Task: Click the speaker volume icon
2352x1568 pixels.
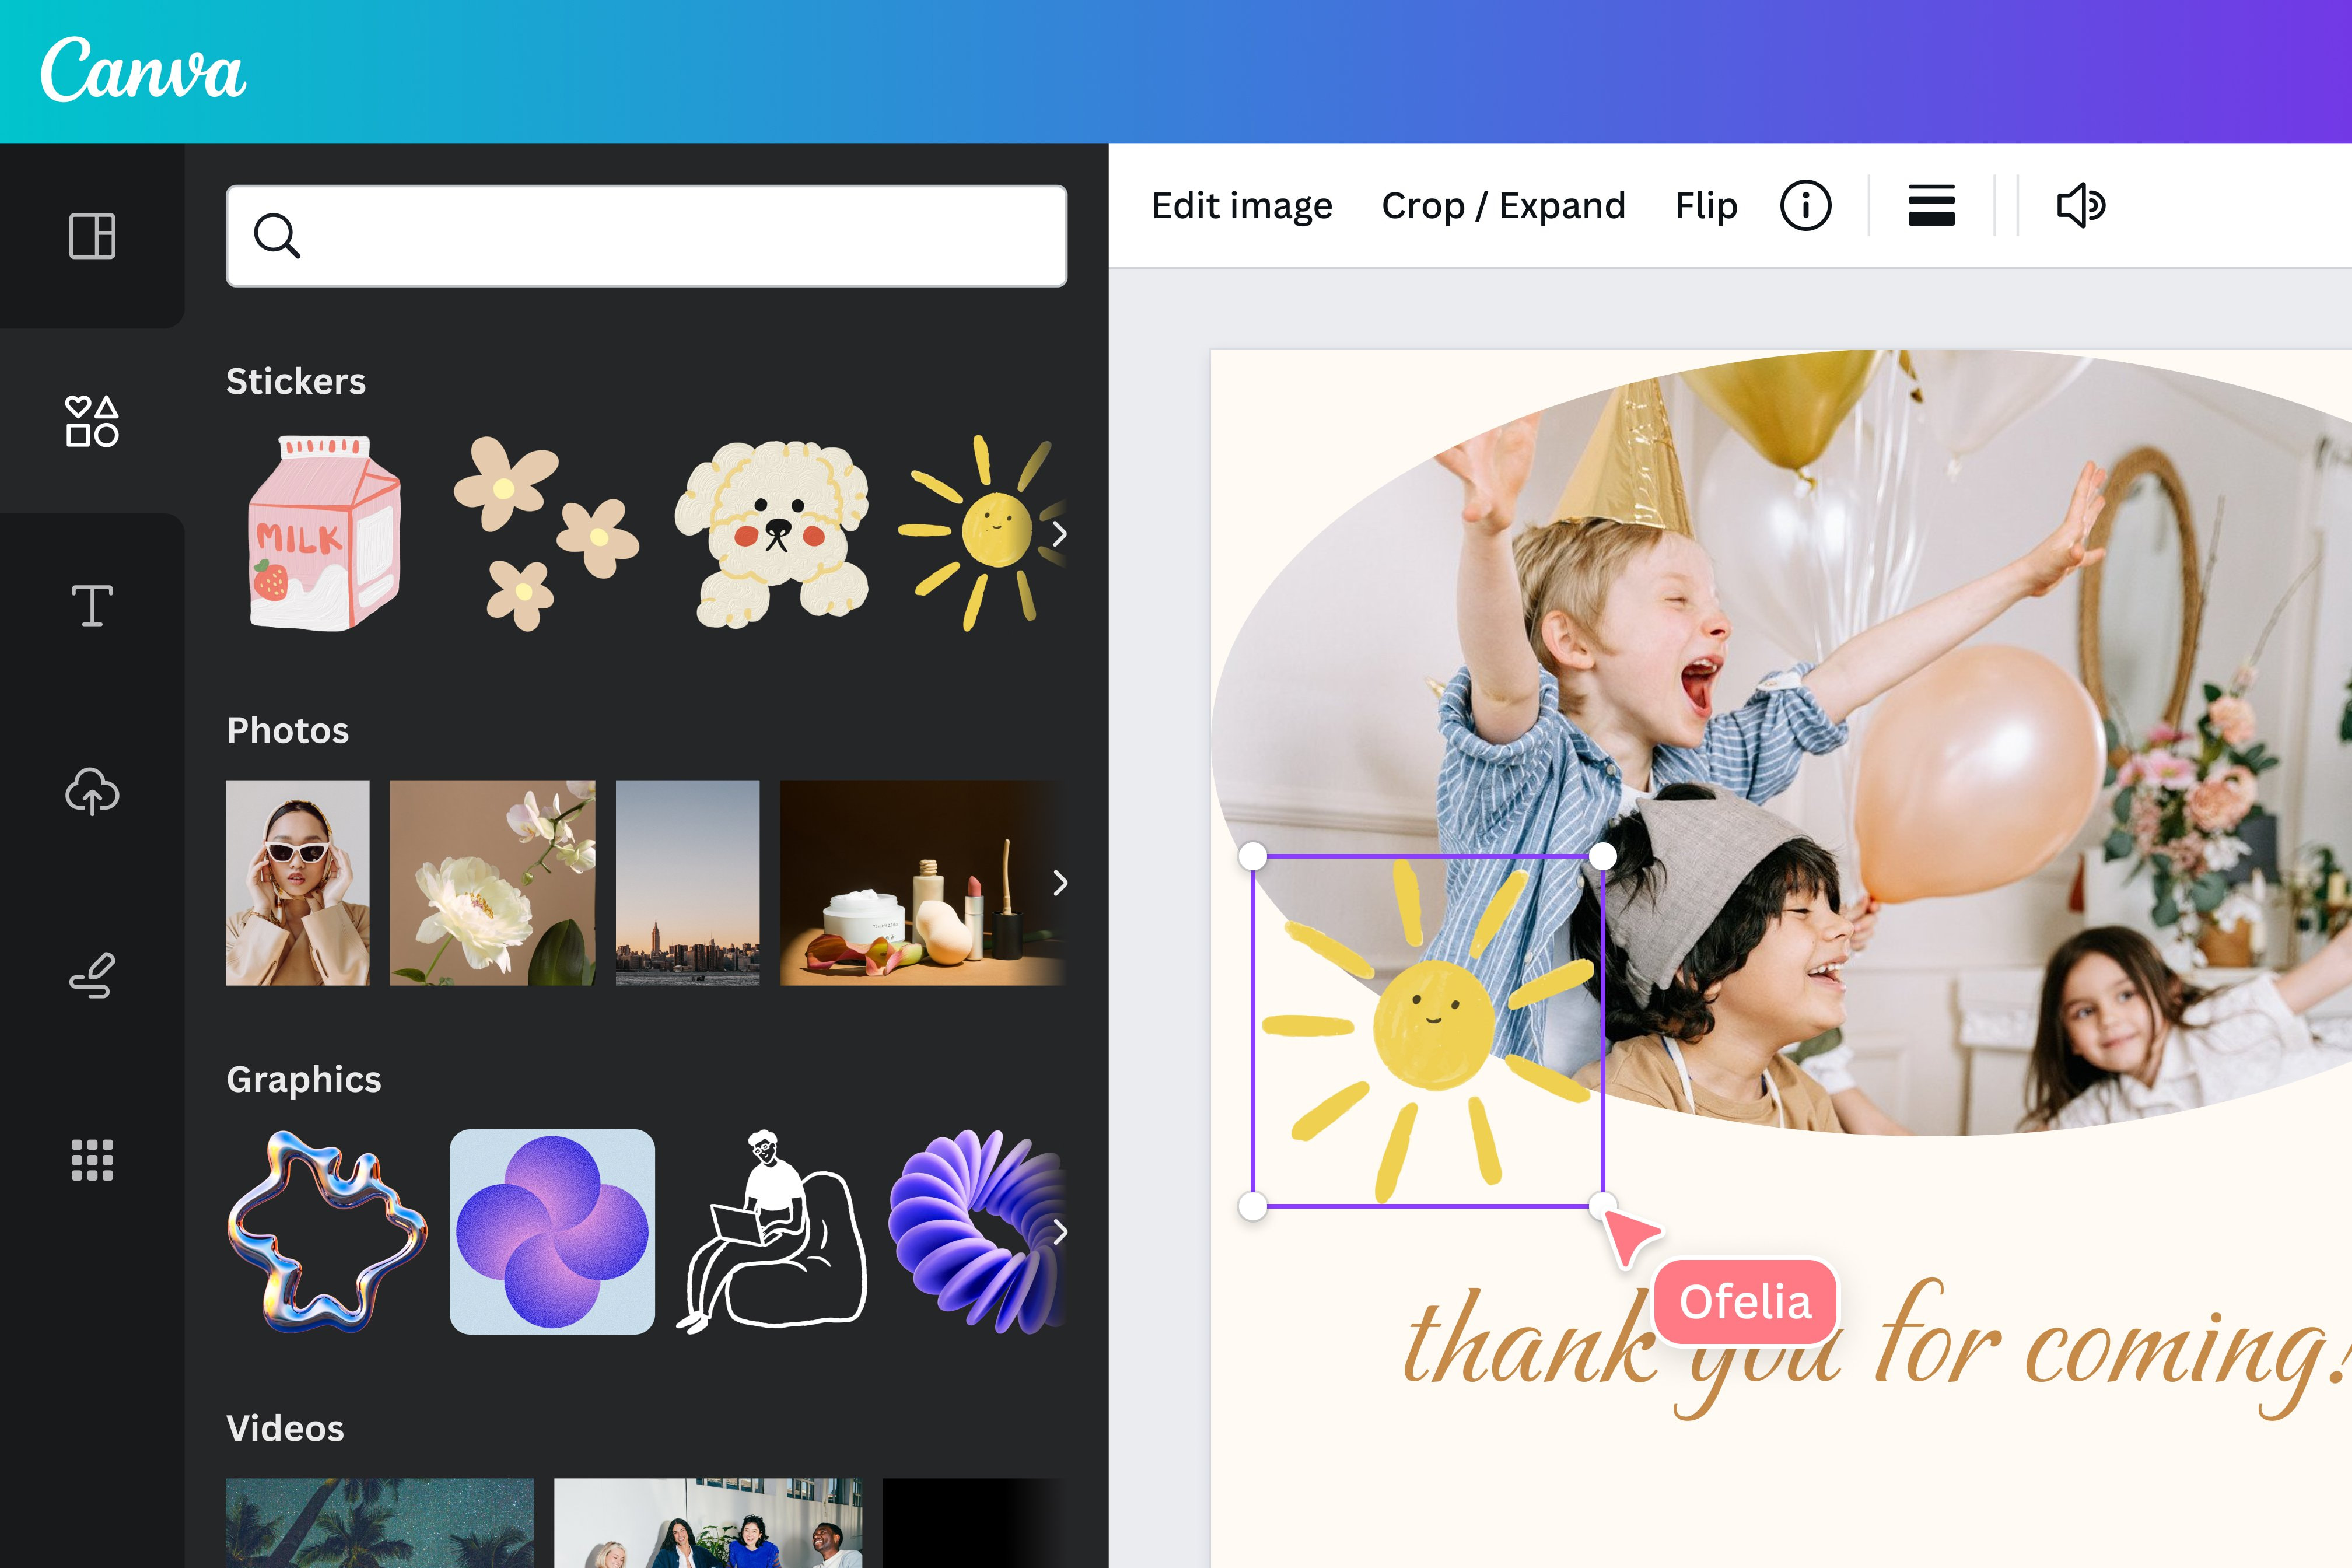Action: (2081, 206)
